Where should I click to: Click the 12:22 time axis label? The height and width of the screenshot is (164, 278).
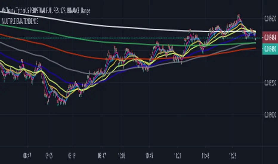tap(232, 156)
